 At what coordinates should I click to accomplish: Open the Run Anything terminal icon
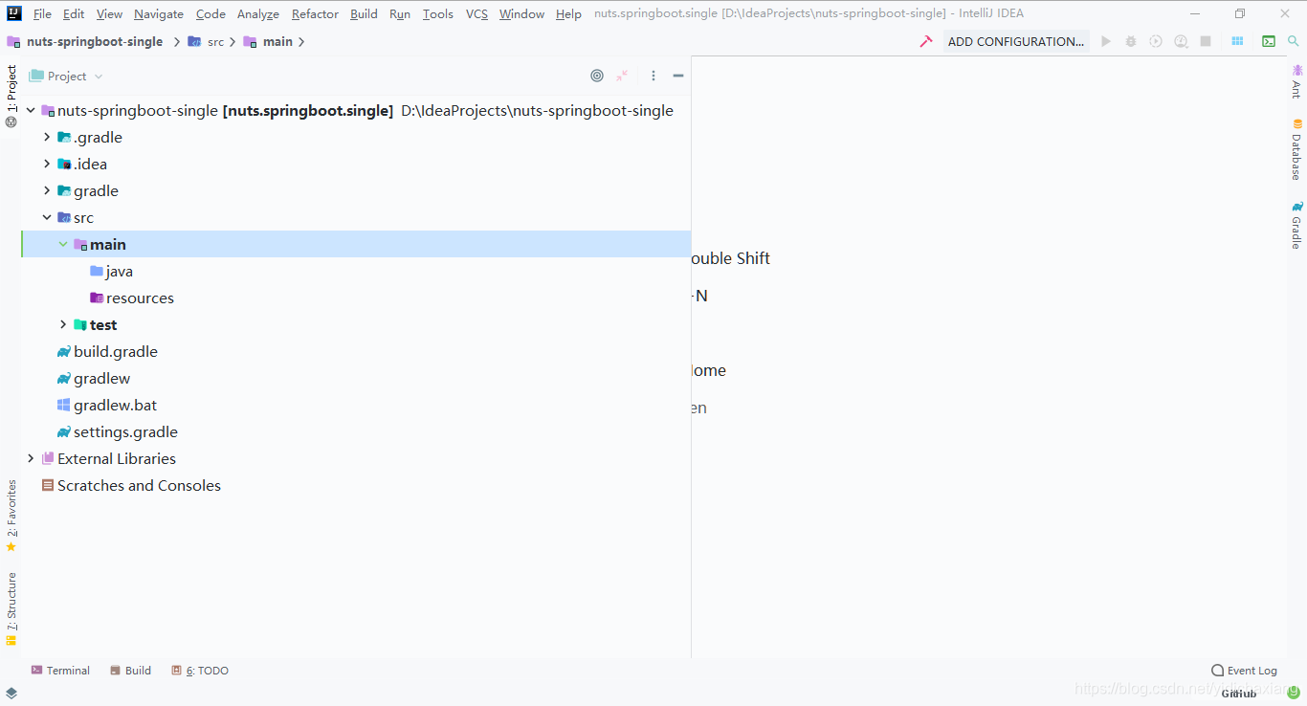1269,41
